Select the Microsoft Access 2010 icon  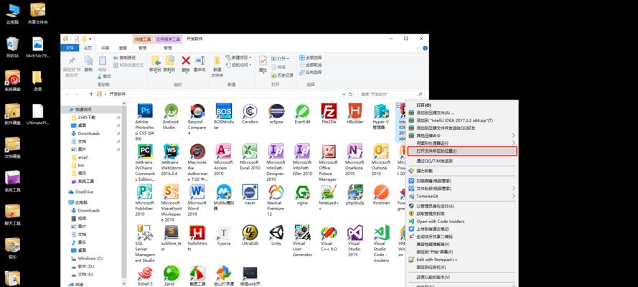click(x=224, y=151)
